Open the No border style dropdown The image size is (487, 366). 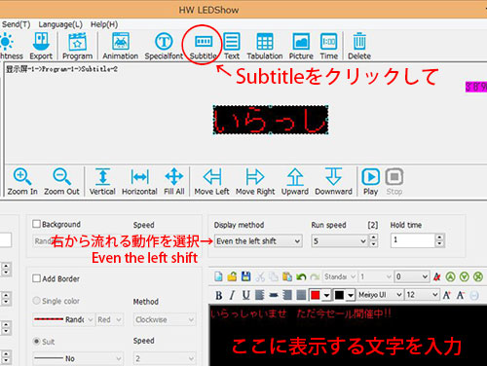click(78, 358)
